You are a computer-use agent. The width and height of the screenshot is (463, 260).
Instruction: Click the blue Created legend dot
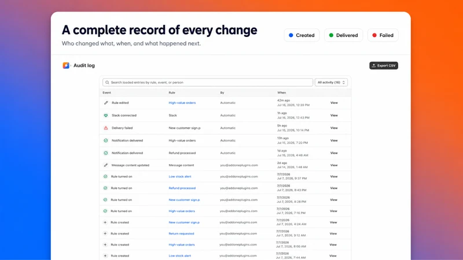point(291,35)
